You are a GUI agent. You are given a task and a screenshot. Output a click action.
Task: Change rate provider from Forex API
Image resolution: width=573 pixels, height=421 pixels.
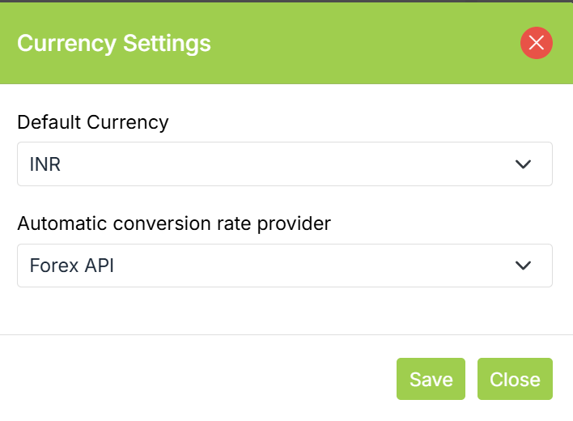point(284,266)
